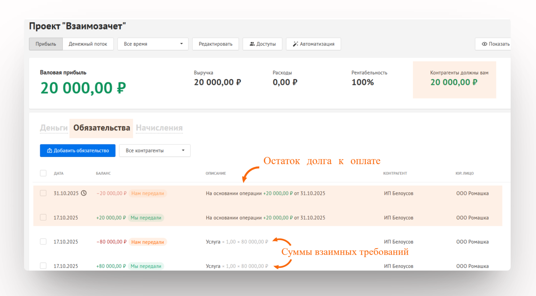Open the Доступы access settings
Screen dimensions: 536x296
click(262, 44)
